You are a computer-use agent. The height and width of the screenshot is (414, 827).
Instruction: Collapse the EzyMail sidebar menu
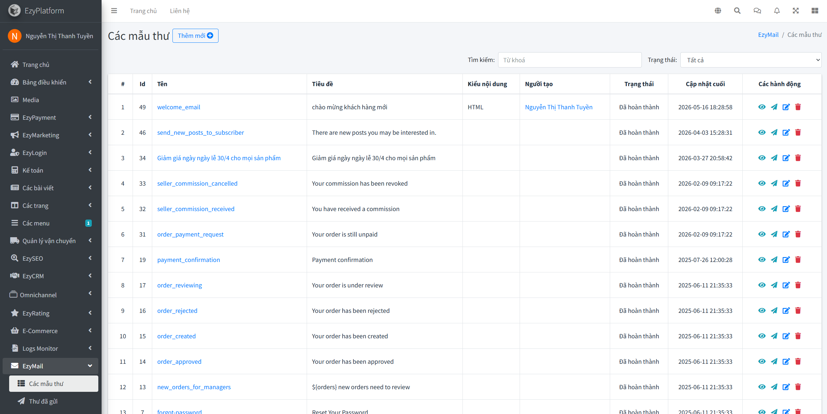click(x=51, y=366)
